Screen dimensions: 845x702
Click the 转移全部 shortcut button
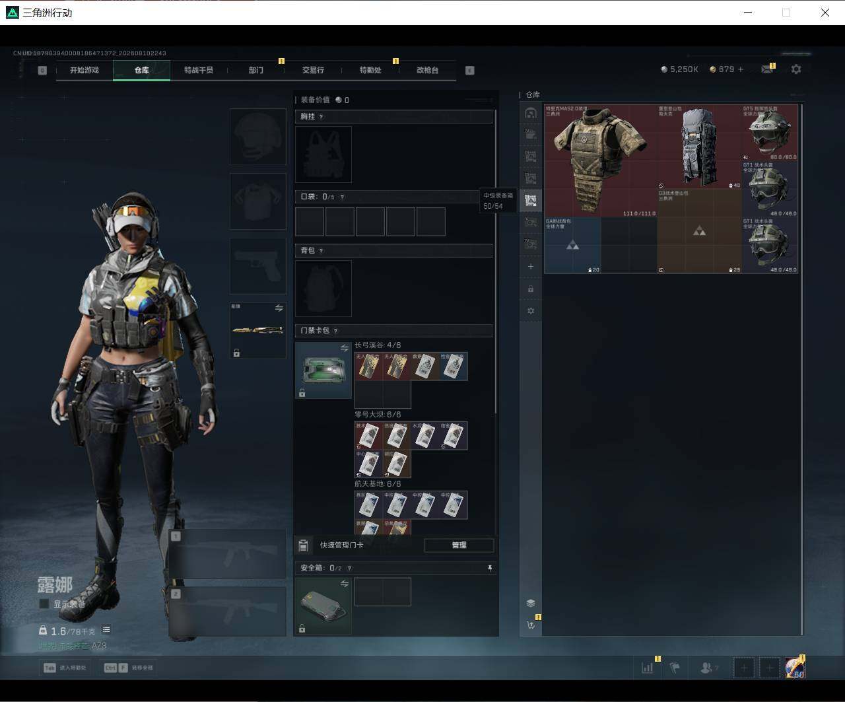[129, 668]
